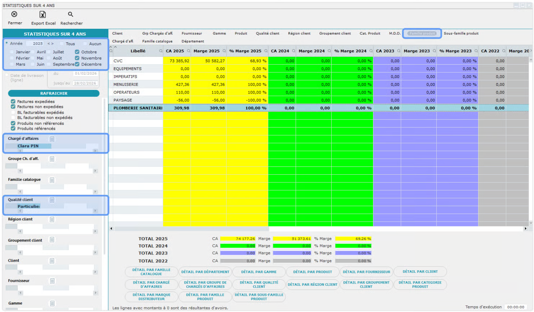Viewport: 534px width, 312px height.
Task: Enable BL facturables expédiés checkbox
Action: tap(13, 113)
